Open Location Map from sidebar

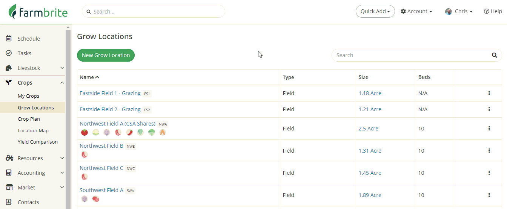coord(33,130)
